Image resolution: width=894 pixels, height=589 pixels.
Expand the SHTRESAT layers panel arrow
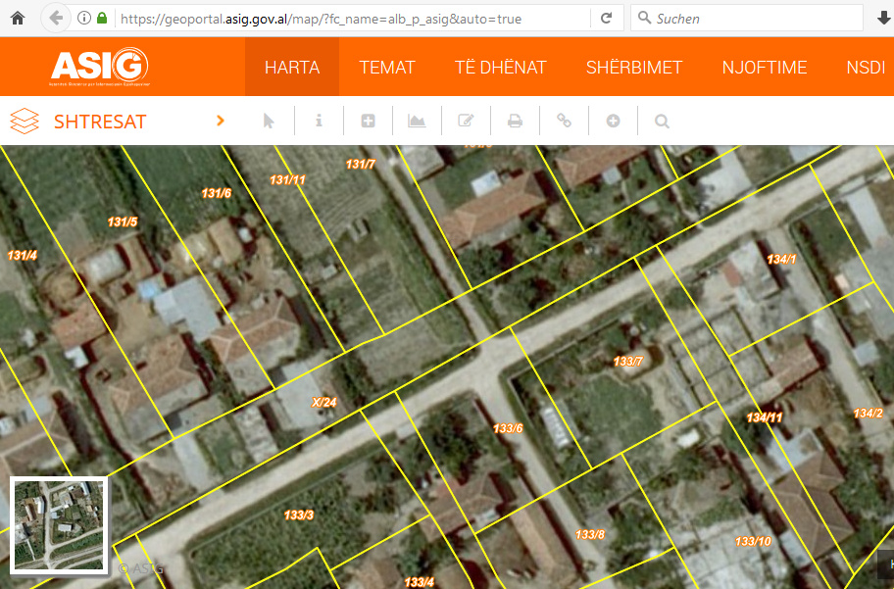(x=221, y=122)
